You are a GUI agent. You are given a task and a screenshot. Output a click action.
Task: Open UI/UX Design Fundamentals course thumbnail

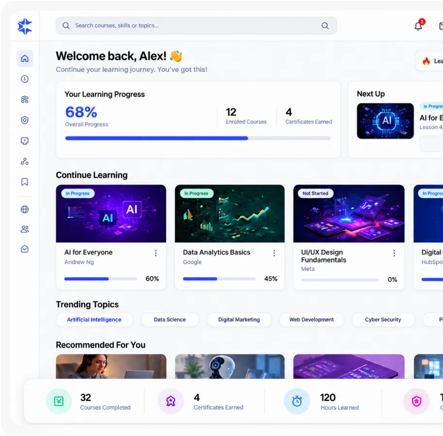pyautogui.click(x=349, y=214)
